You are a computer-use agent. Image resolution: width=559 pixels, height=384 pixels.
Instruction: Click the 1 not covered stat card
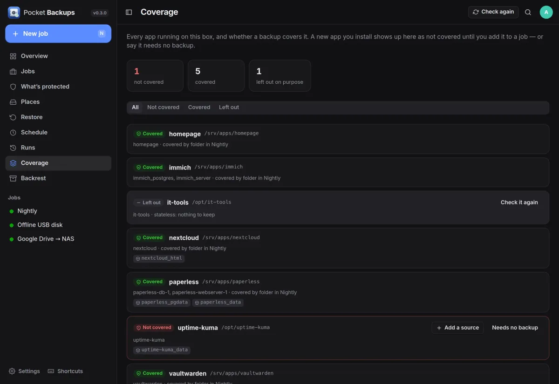click(155, 76)
